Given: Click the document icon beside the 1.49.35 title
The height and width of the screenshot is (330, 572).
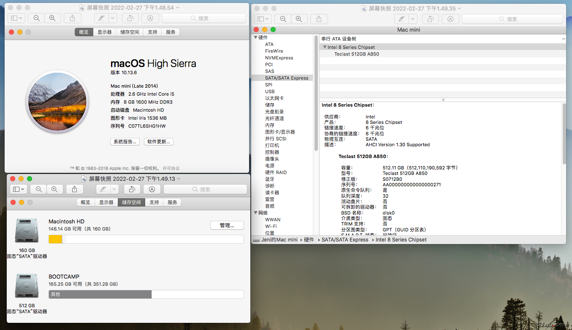Looking at the screenshot, I should point(364,8).
